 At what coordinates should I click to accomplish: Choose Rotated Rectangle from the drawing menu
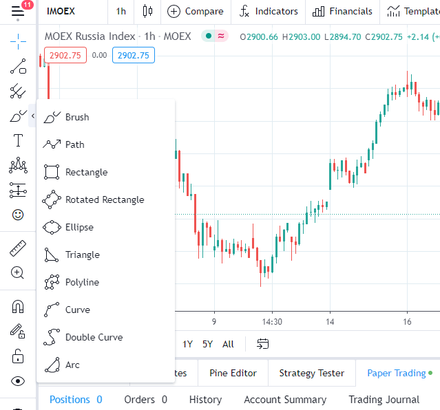(104, 199)
